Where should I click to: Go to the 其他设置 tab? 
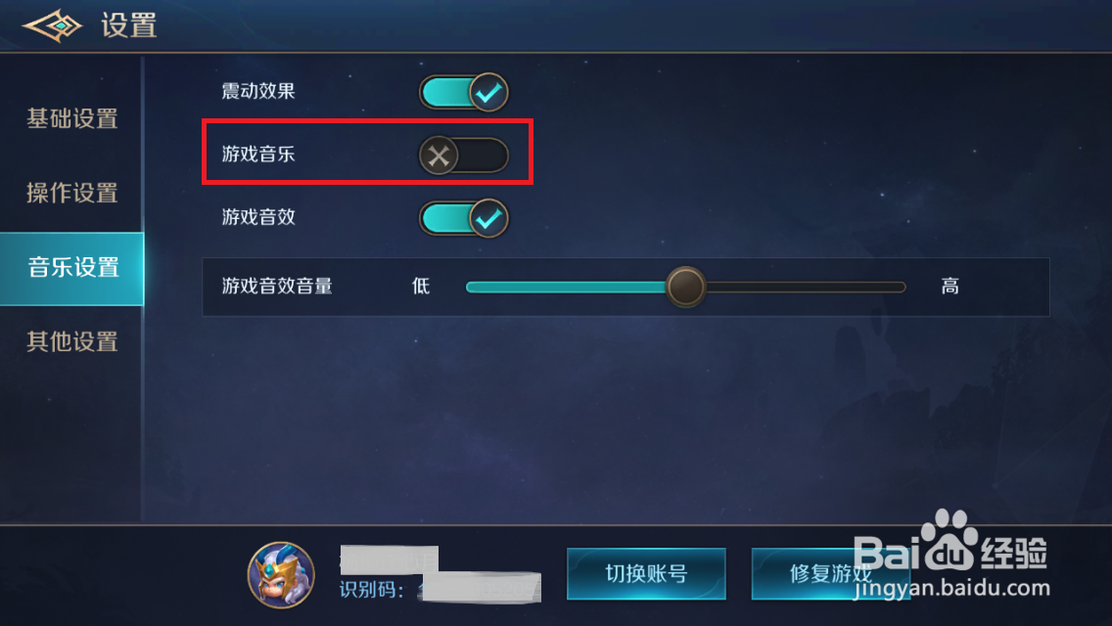(71, 341)
